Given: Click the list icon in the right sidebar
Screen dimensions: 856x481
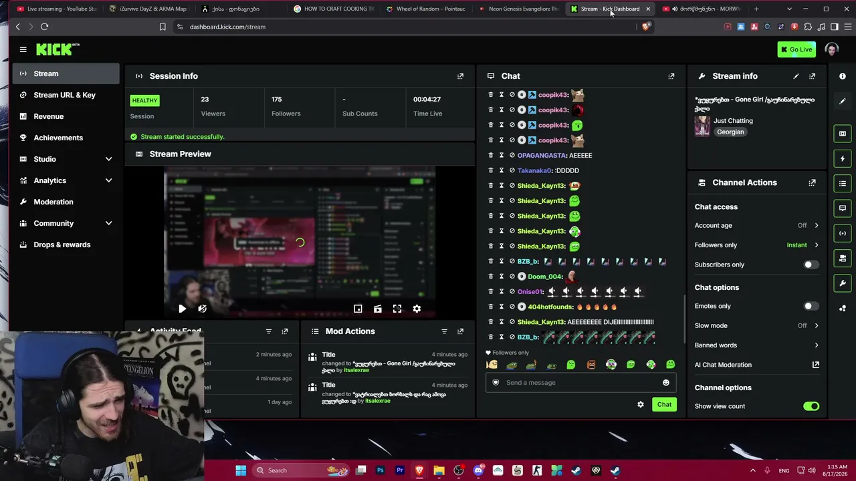Looking at the screenshot, I should point(843,183).
